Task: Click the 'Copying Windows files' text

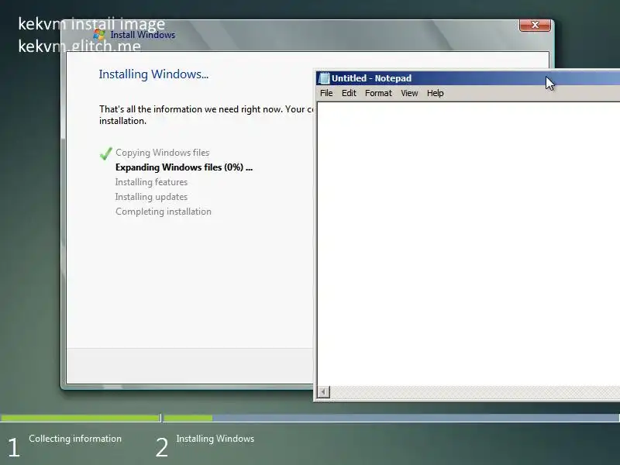Action: tap(163, 153)
